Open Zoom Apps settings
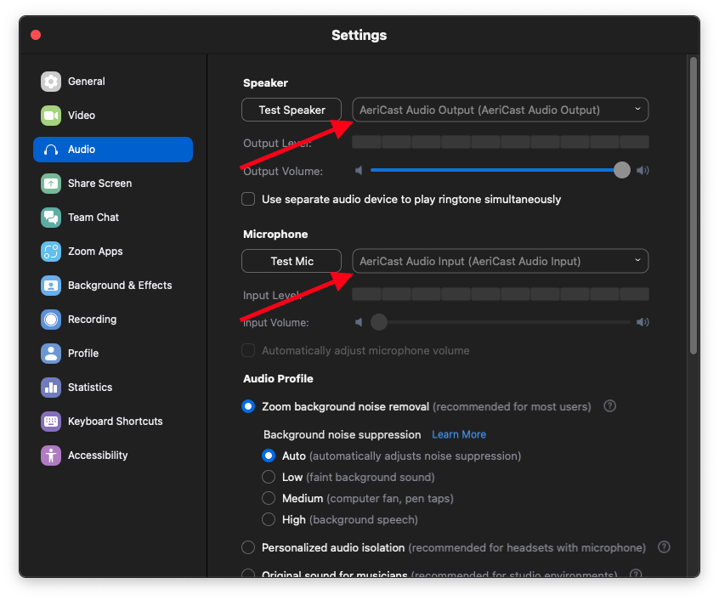Screen dimensions: 719x600 113,252
